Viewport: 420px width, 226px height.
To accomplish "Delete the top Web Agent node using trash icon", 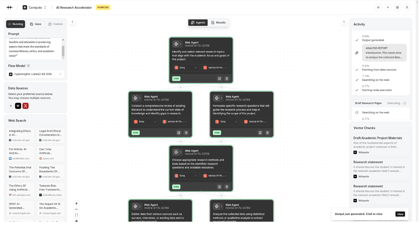I will pos(227,79).
